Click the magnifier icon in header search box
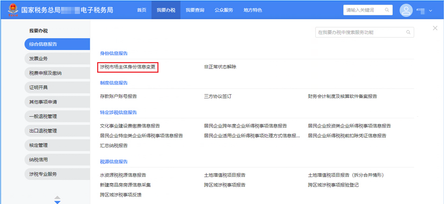This screenshot has height=204, width=444. click(x=387, y=10)
